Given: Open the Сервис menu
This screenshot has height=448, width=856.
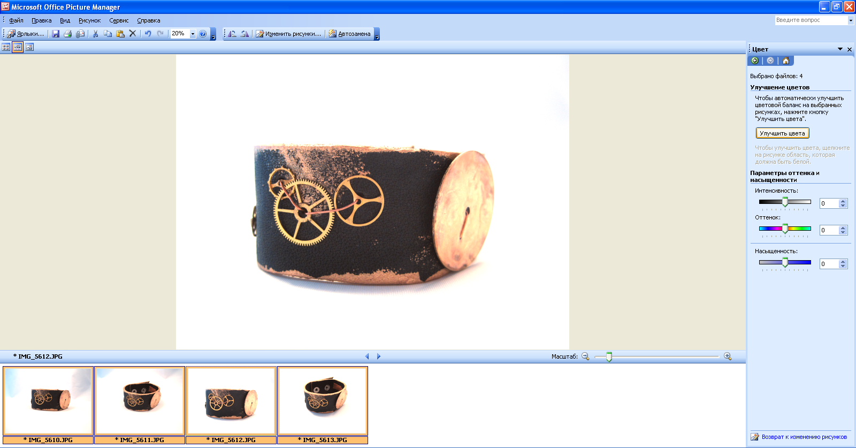Looking at the screenshot, I should pyautogui.click(x=119, y=20).
